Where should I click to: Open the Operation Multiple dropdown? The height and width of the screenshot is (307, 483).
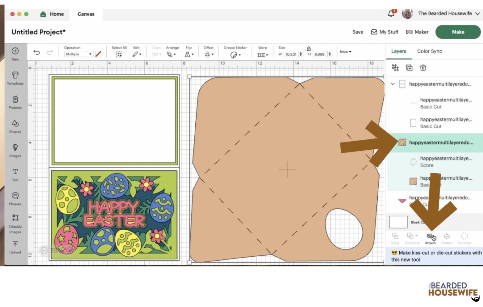click(x=78, y=54)
